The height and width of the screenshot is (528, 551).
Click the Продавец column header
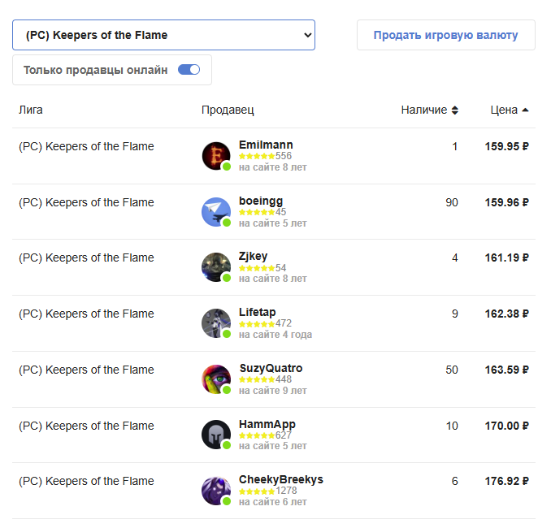[x=228, y=110]
